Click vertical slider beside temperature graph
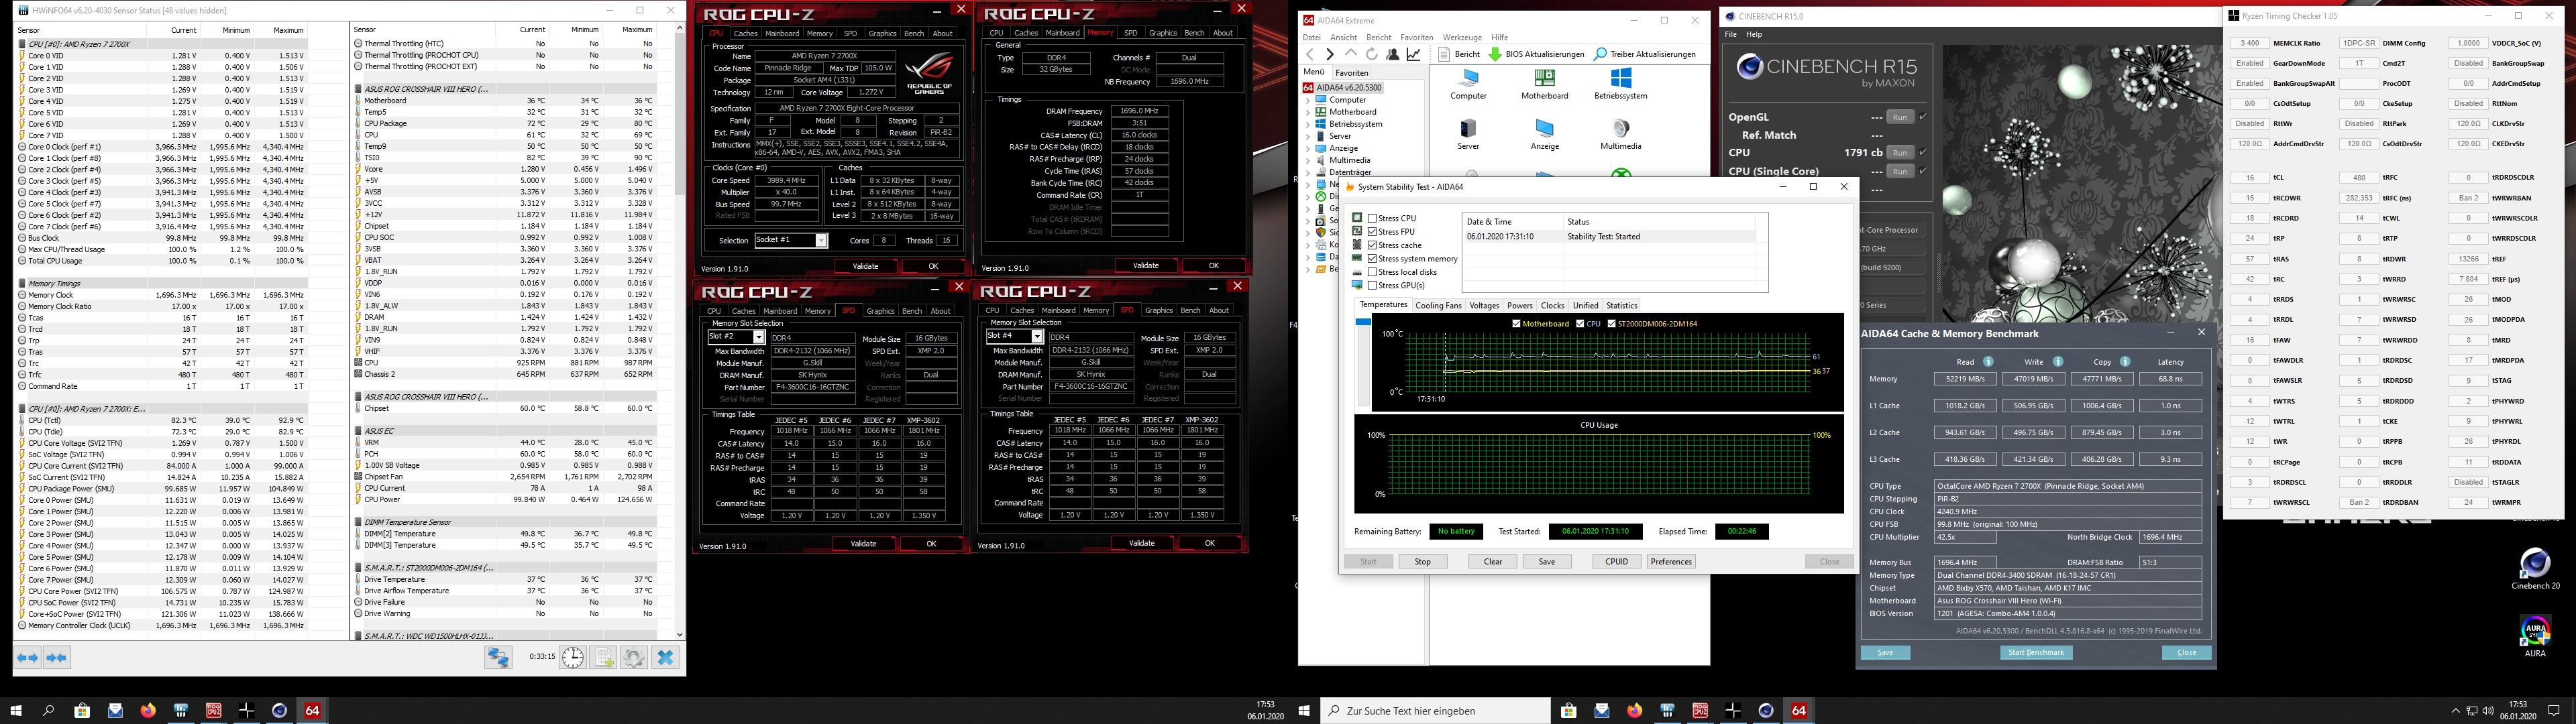The width and height of the screenshot is (2576, 724). tap(1363, 362)
